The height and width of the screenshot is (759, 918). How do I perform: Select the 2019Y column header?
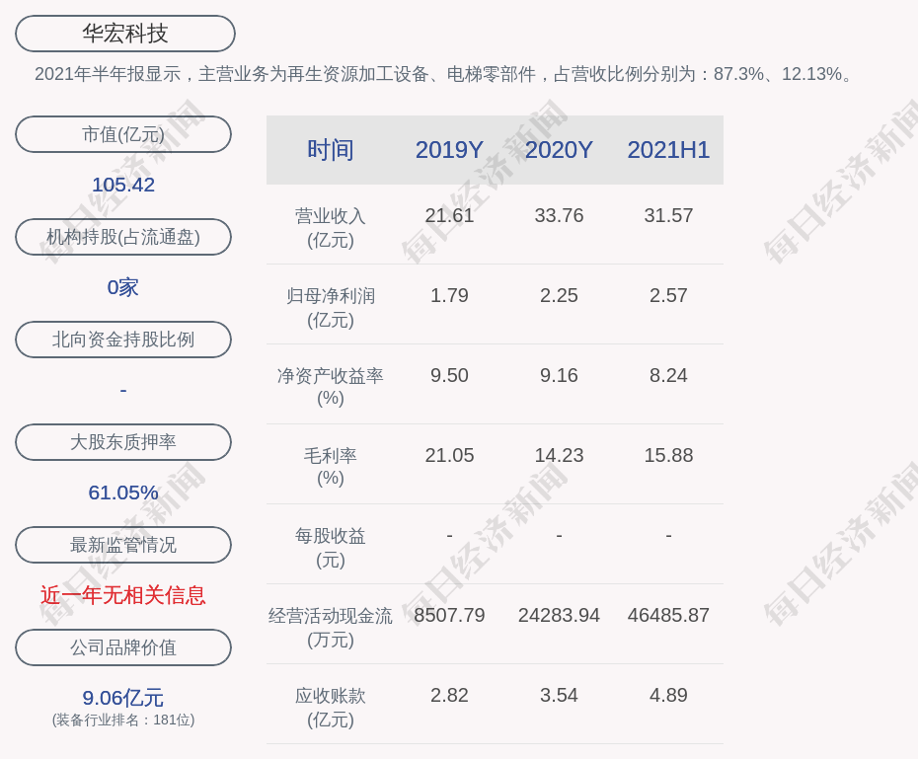tap(449, 150)
